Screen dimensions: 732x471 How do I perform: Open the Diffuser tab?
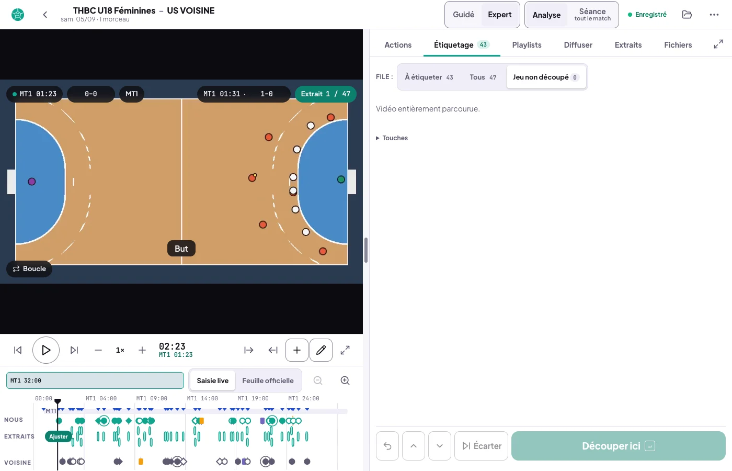578,45
